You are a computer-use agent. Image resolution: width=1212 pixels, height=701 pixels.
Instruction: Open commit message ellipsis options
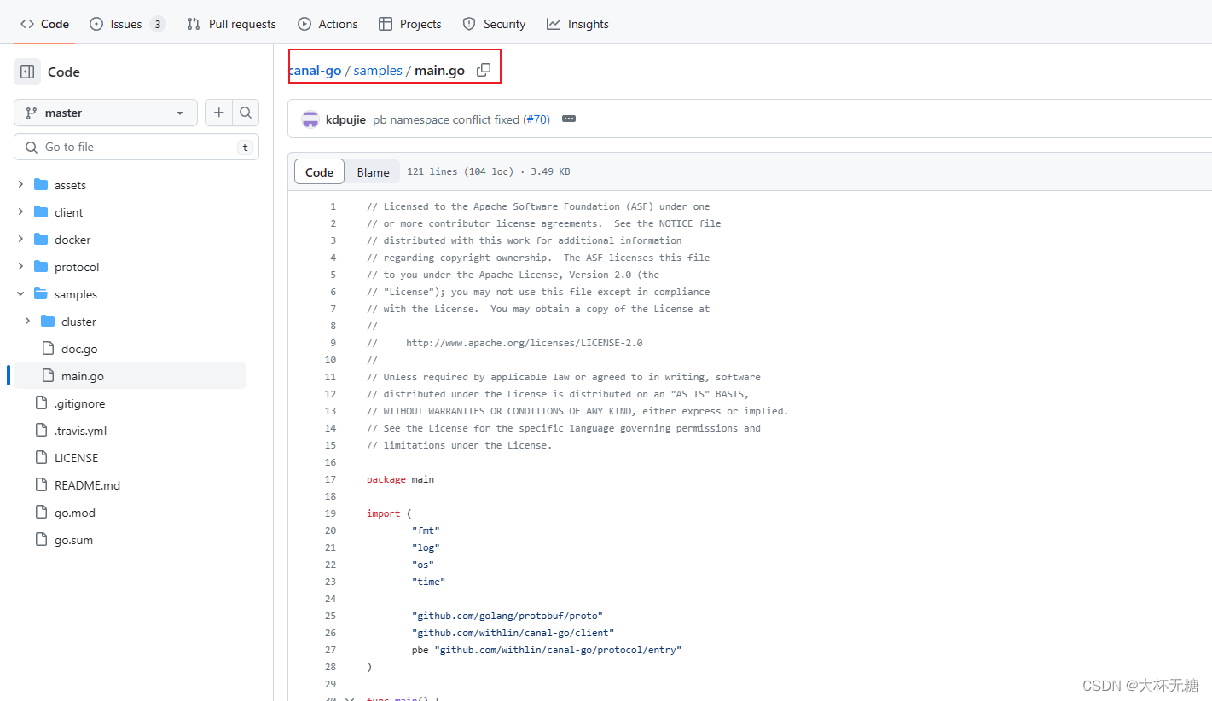tap(568, 119)
